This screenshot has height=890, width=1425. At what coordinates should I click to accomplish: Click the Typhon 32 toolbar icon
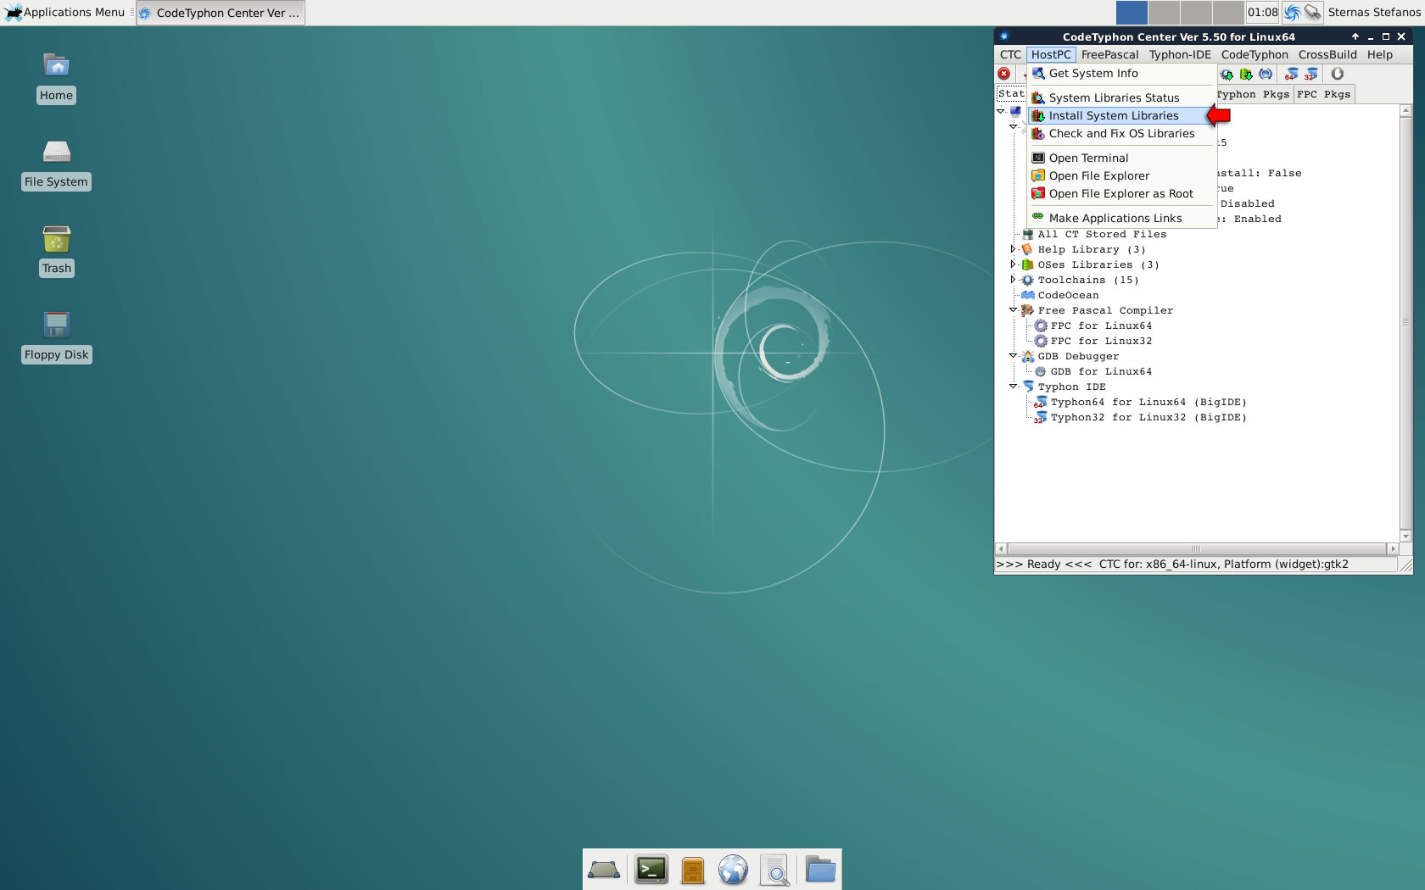click(x=1311, y=74)
